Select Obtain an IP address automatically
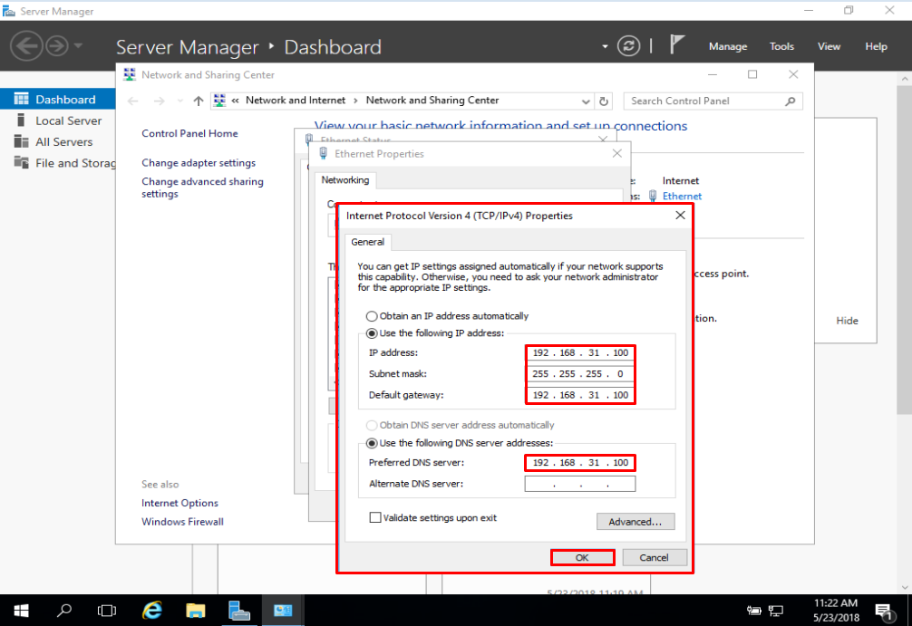 tap(372, 314)
